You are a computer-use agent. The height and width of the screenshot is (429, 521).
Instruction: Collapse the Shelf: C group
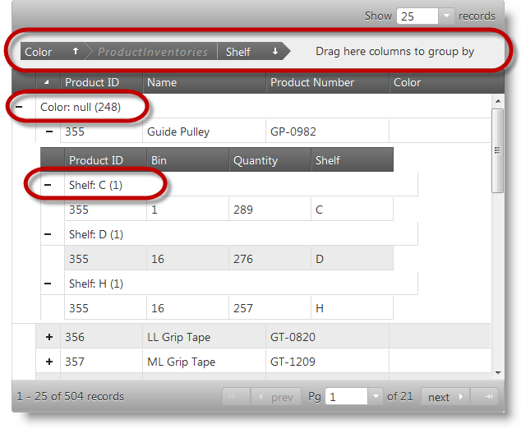click(48, 185)
